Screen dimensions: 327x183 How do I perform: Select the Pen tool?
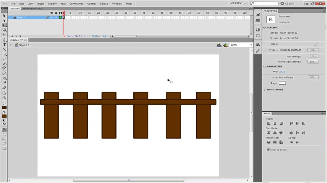click(x=4, y=40)
